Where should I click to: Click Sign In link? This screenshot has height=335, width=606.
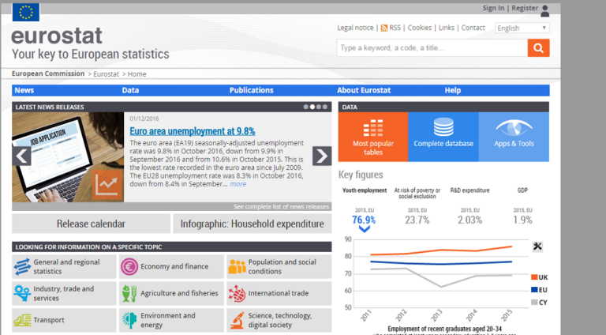(493, 8)
